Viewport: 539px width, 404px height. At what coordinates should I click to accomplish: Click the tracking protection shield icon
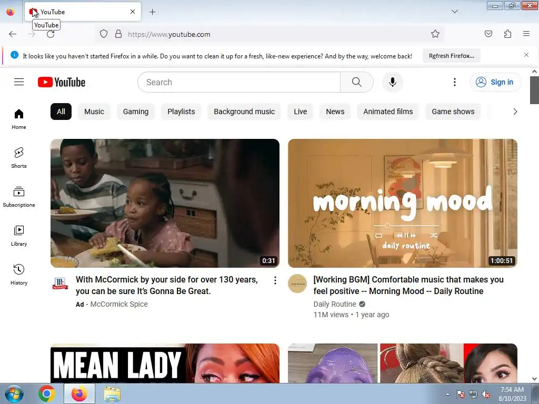pos(104,34)
